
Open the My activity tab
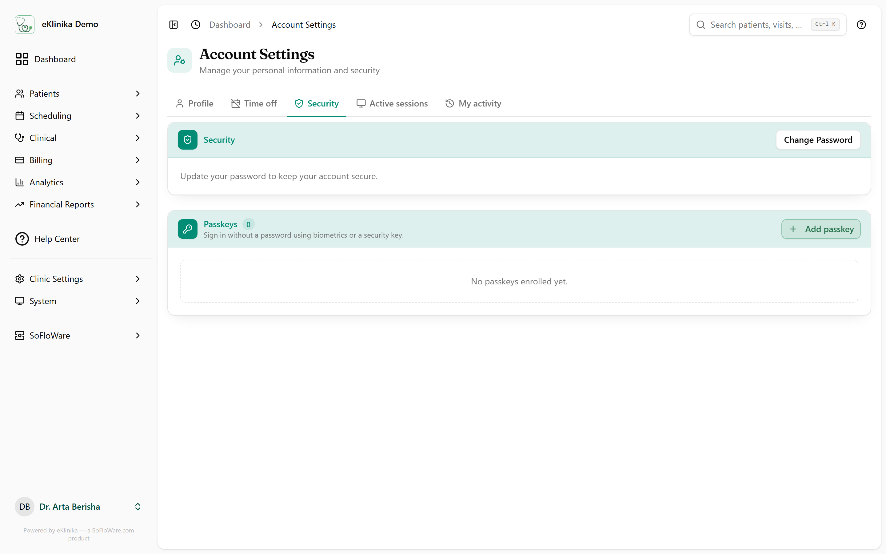[473, 104]
